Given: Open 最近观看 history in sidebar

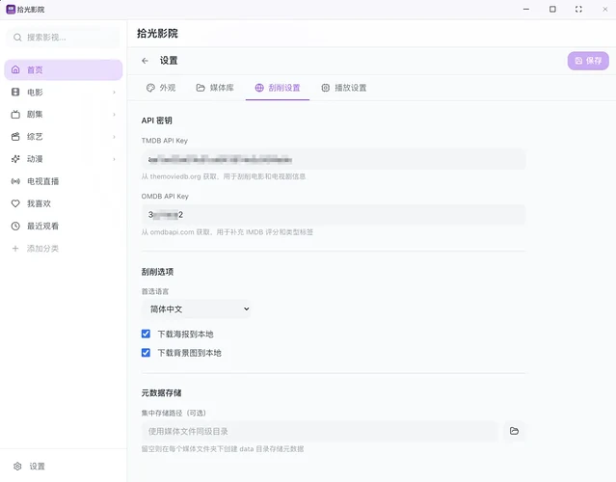Looking at the screenshot, I should (x=41, y=226).
